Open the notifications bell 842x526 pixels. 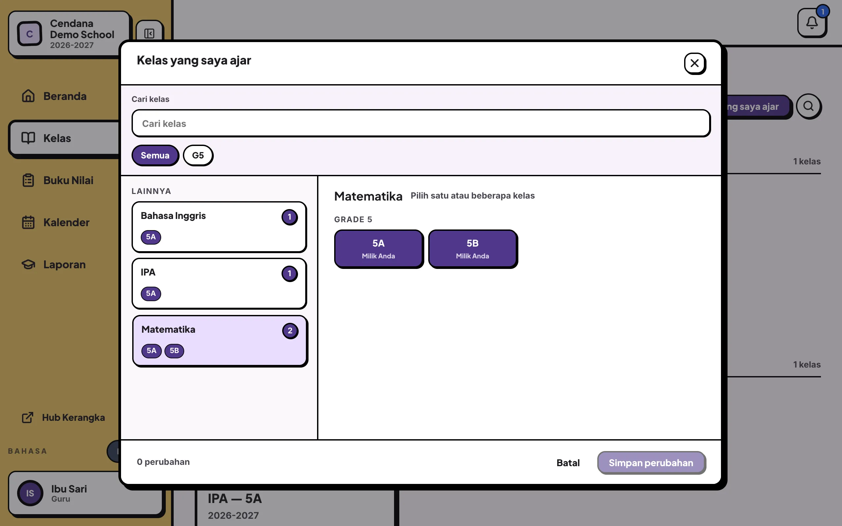811,23
